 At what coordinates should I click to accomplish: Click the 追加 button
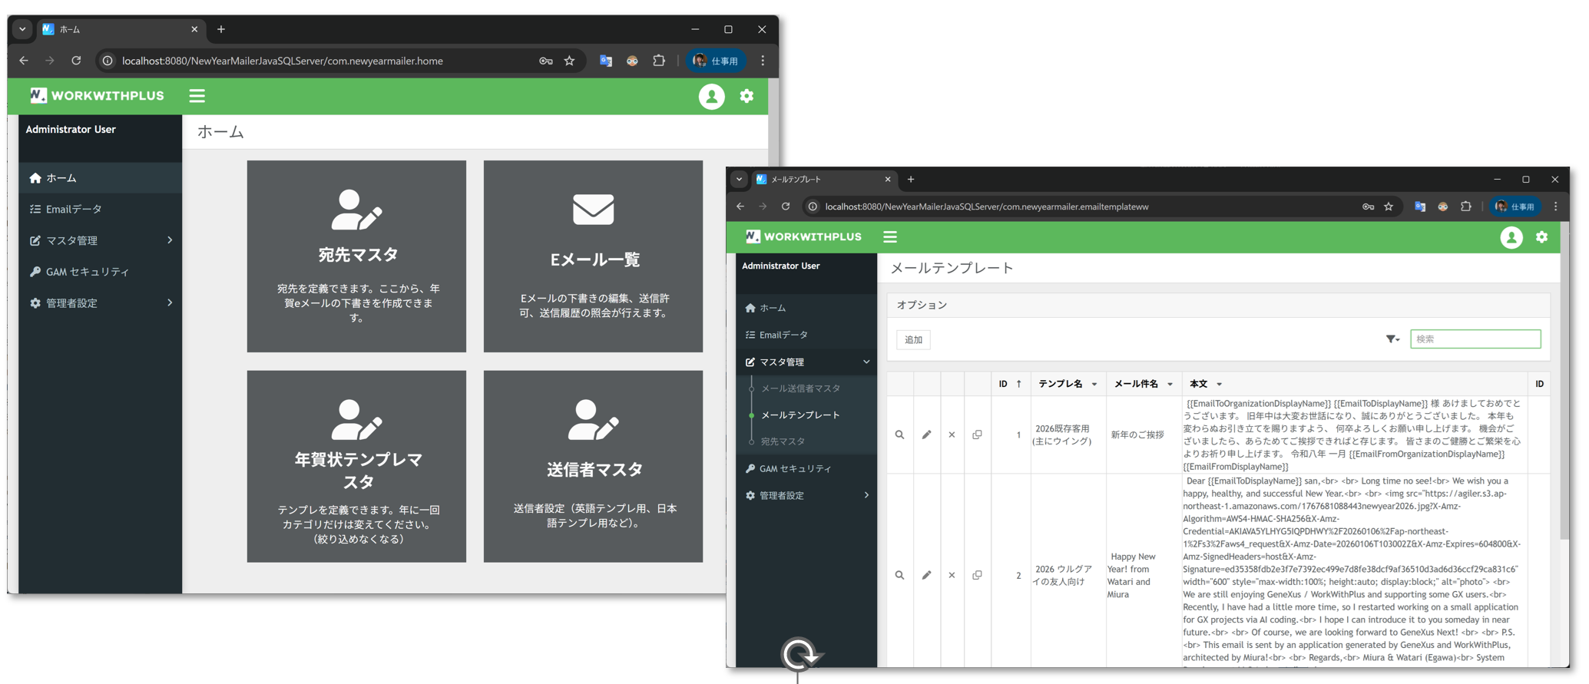[913, 340]
